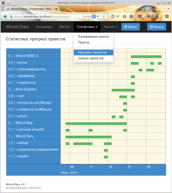The height and width of the screenshot is (193, 172).
Task: Close the Wizard Diary browser tab
Action: (x=56, y=9)
